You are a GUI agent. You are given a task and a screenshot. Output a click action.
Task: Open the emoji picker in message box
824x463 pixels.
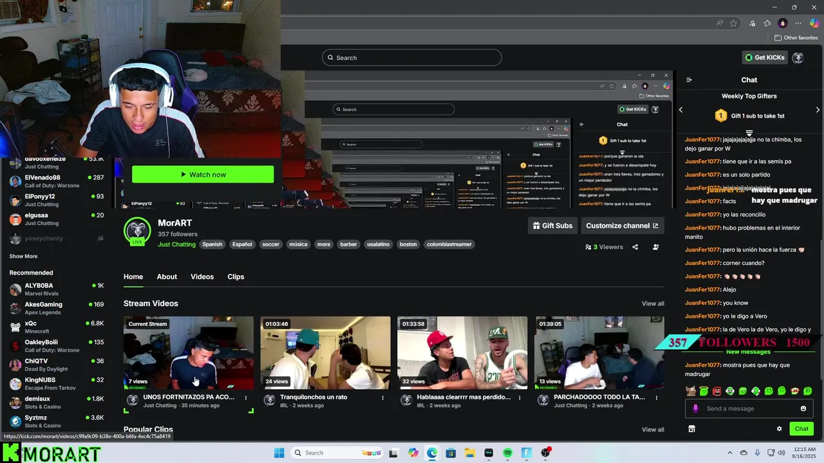(803, 408)
